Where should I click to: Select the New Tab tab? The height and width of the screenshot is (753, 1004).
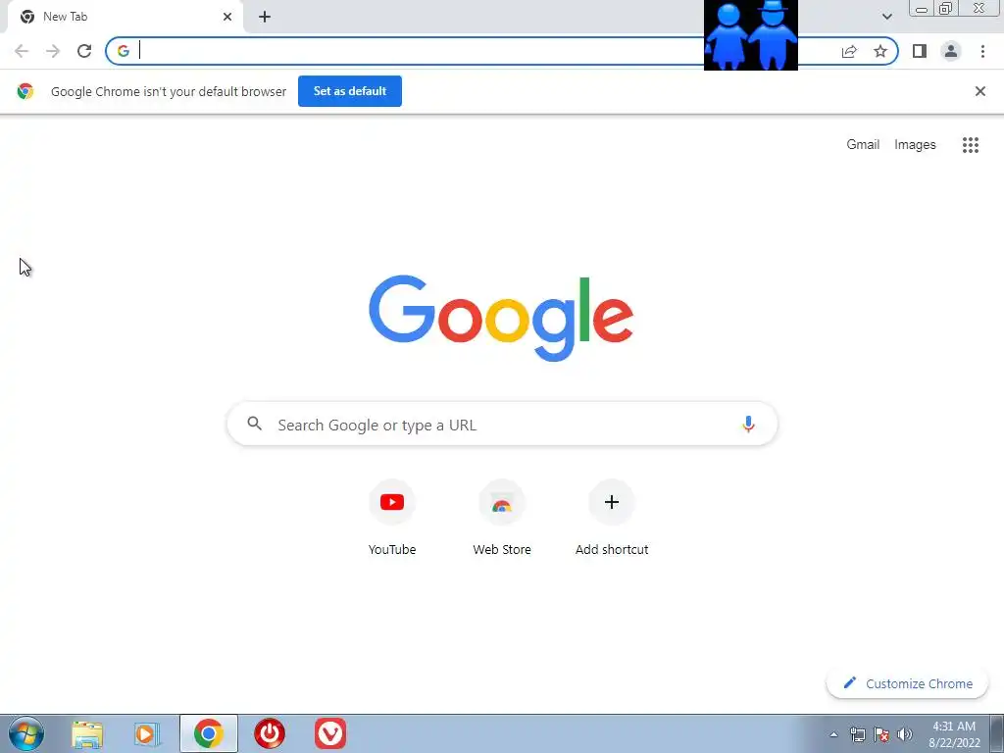(x=125, y=17)
